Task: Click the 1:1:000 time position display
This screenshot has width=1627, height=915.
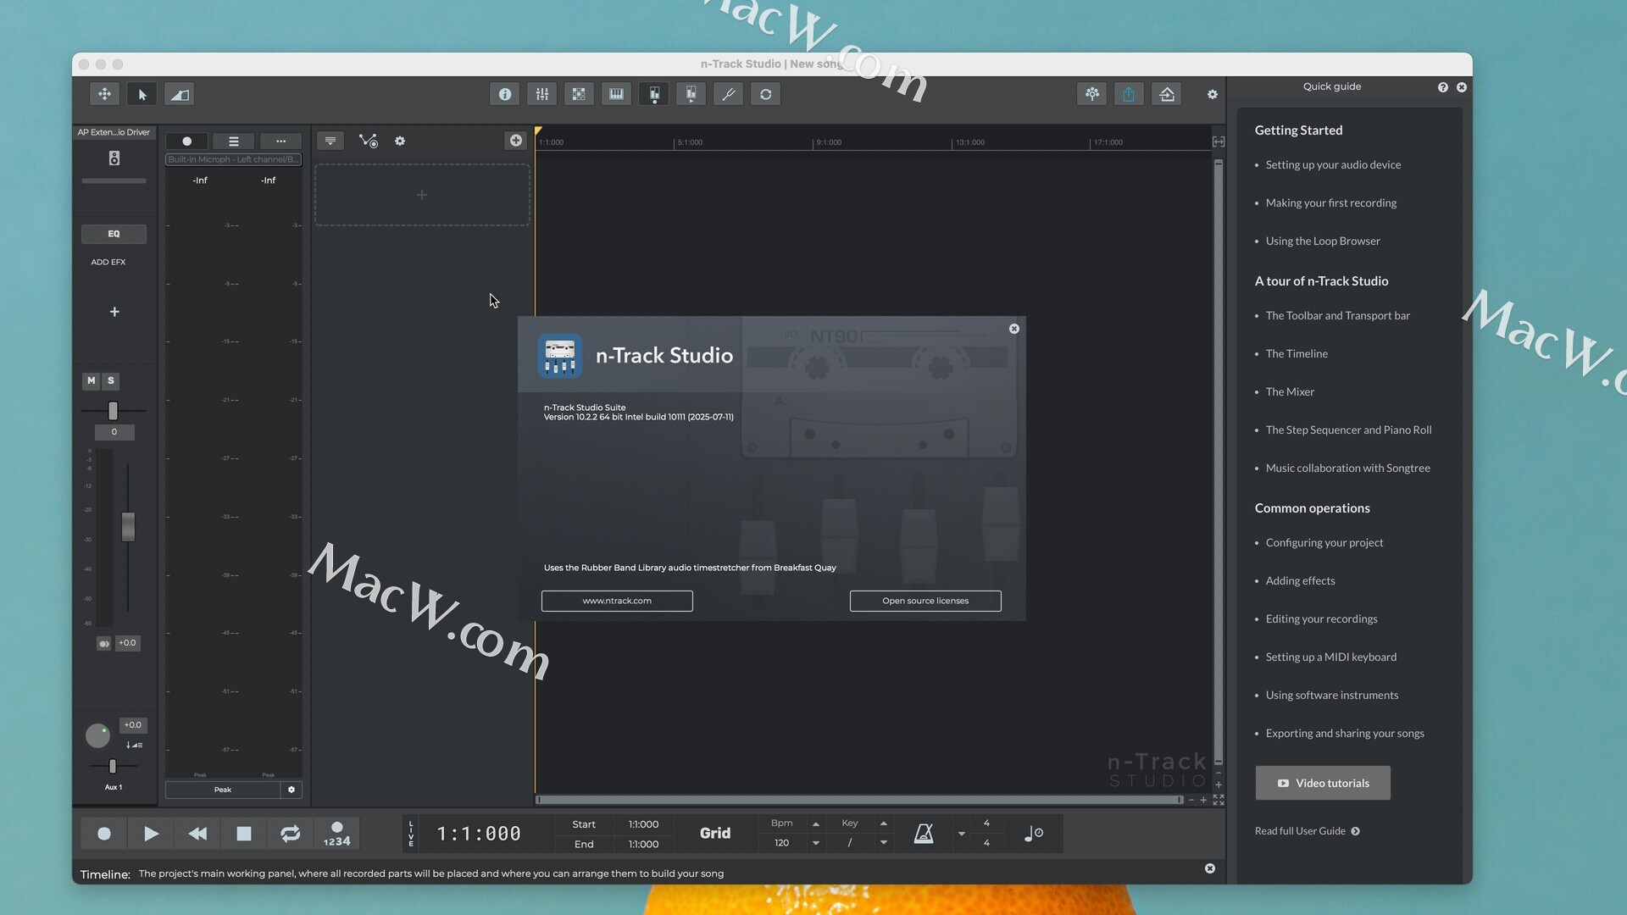Action: [x=479, y=834]
